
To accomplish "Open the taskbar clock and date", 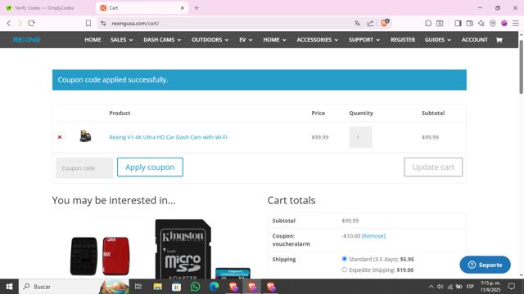I will (x=490, y=287).
